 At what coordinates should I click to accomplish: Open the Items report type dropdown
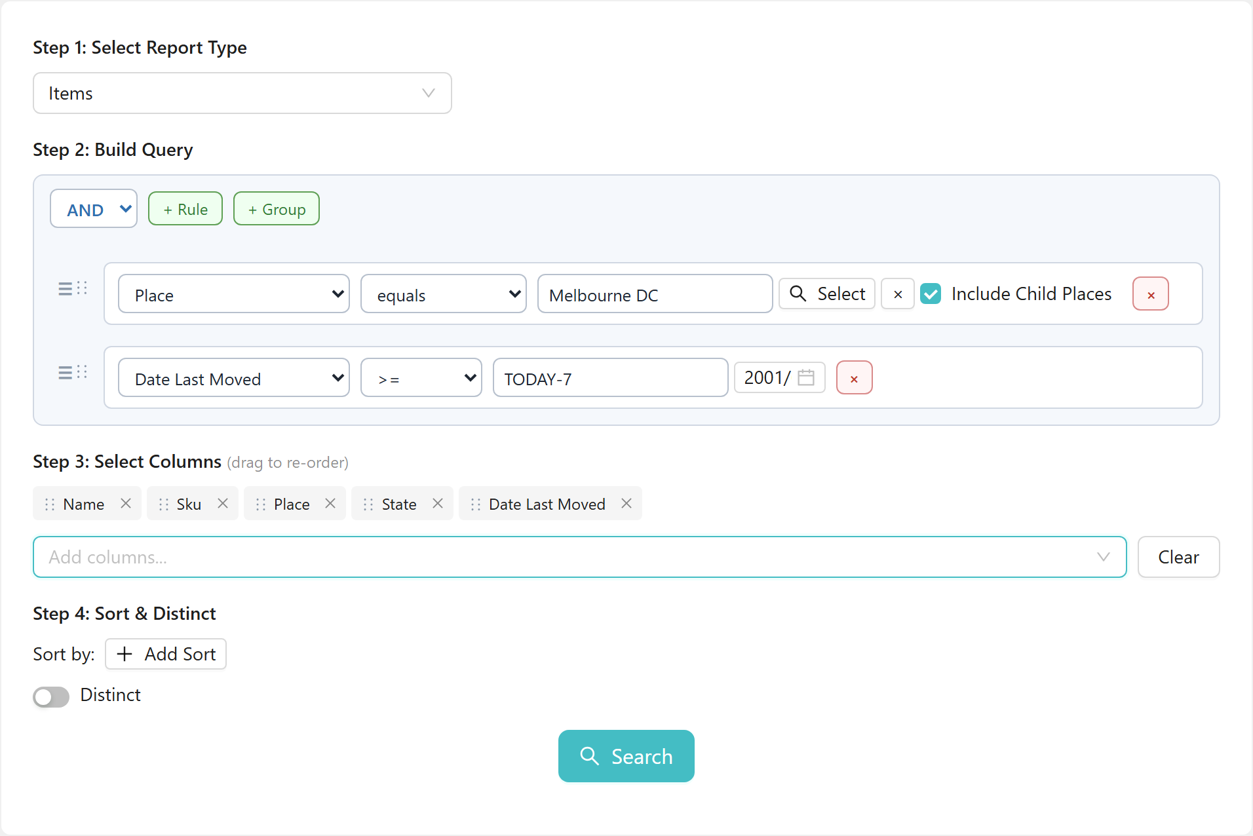(x=242, y=93)
